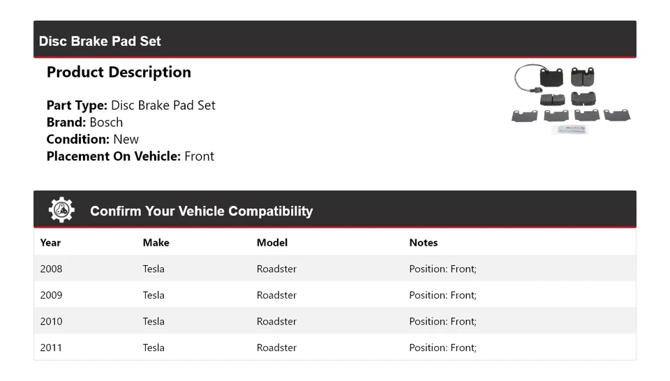Select the Confirm Your Vehicle Compatibility heading
The image size is (670, 381).
(x=201, y=211)
